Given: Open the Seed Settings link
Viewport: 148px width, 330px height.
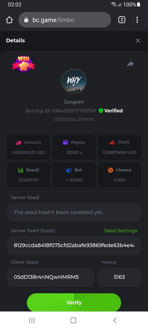Looking at the screenshot, I should (121, 230).
